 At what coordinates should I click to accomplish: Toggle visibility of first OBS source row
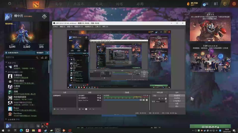pyautogui.click(x=98, y=95)
